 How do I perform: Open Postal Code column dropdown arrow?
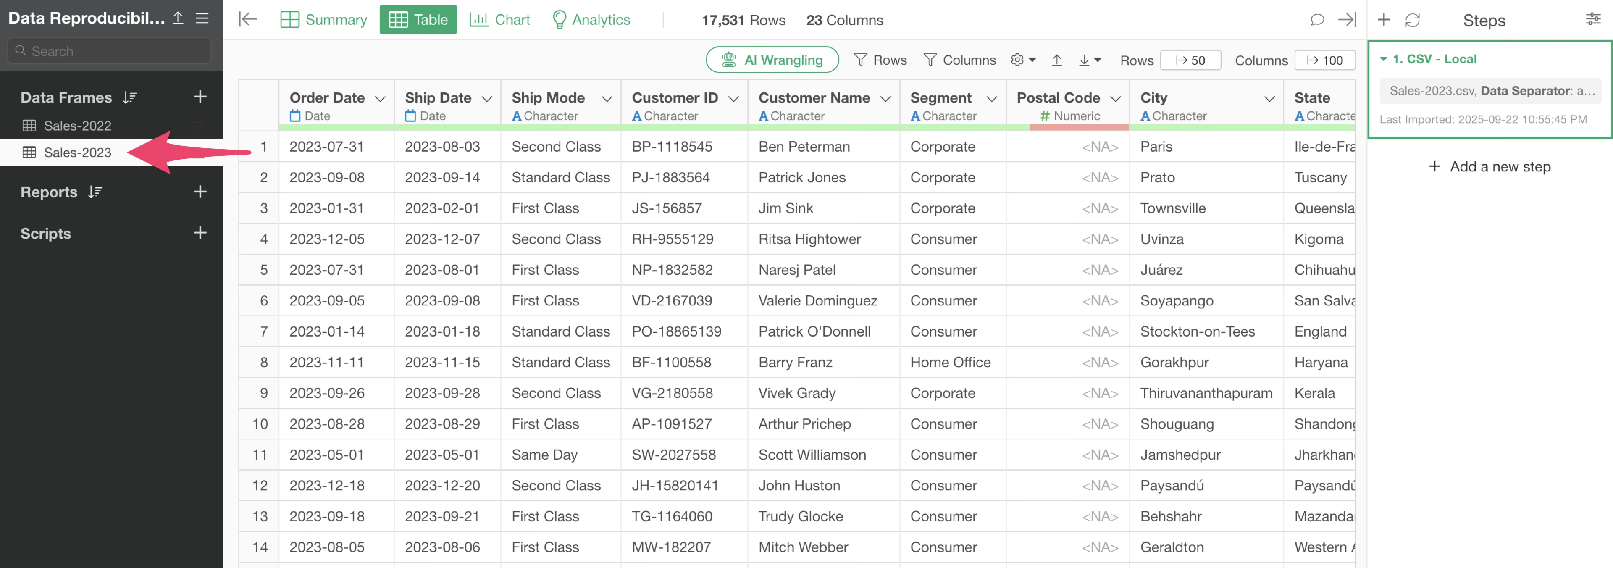pos(1115,99)
